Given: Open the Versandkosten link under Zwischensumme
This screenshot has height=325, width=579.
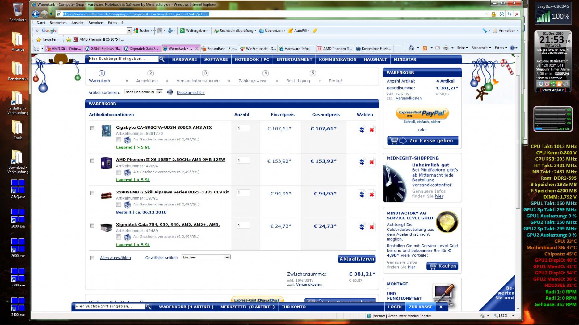Looking at the screenshot, I should (309, 284).
